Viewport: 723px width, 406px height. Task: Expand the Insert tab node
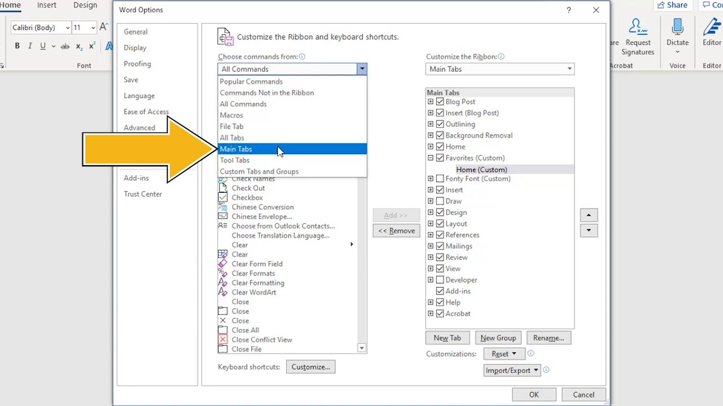pyautogui.click(x=430, y=190)
